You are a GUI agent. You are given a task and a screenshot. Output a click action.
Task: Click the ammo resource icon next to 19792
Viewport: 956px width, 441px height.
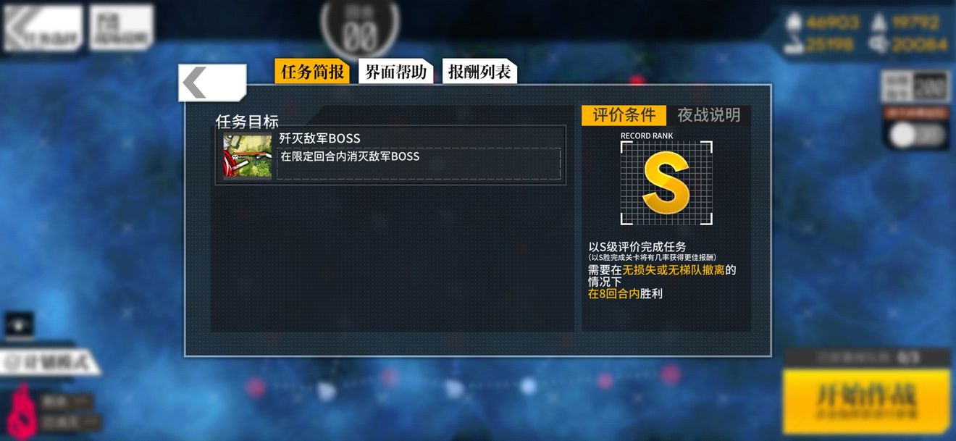[x=881, y=23]
